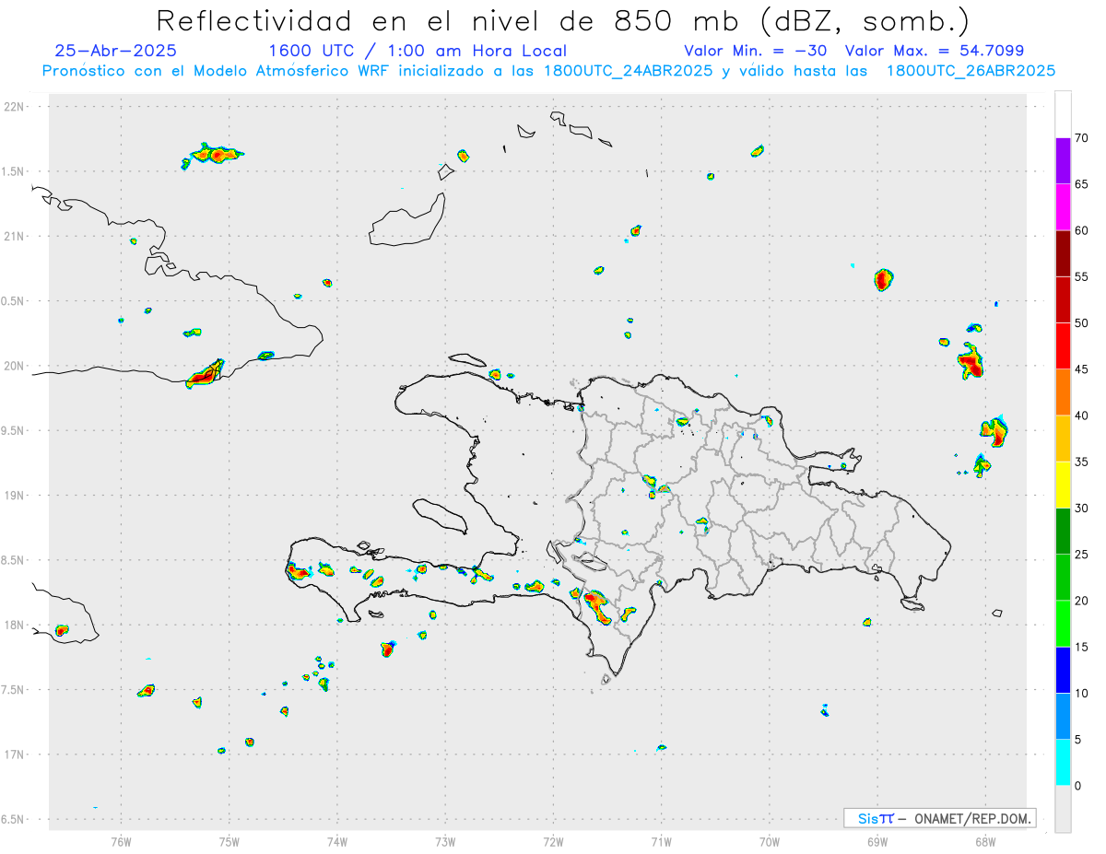
Task: Click the '69W' longitude label
Action: 877,842
